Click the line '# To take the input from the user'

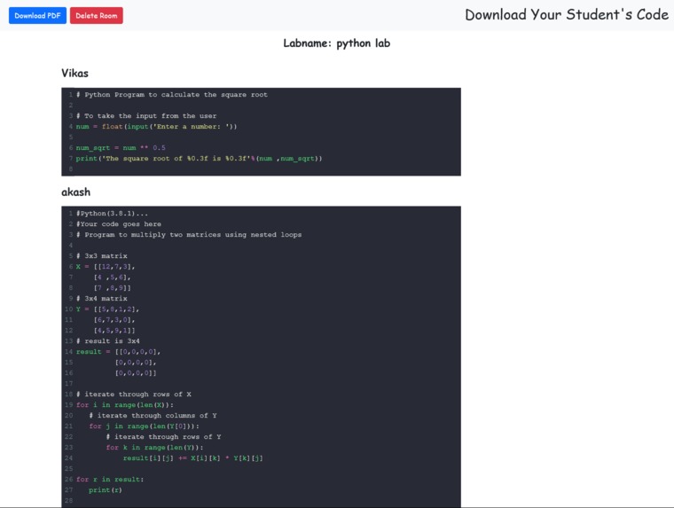[146, 116]
